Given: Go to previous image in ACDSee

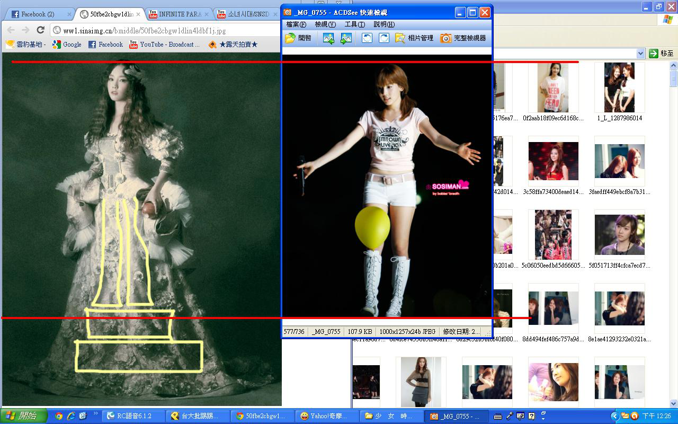Looking at the screenshot, I should coord(328,38).
